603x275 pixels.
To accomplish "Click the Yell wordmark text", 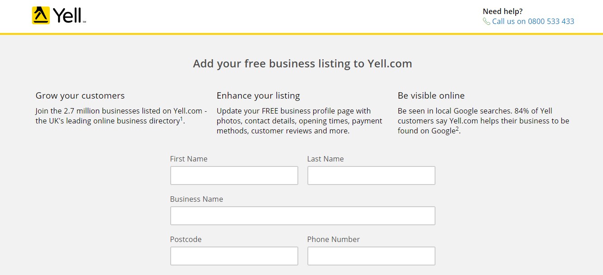I will (x=67, y=16).
